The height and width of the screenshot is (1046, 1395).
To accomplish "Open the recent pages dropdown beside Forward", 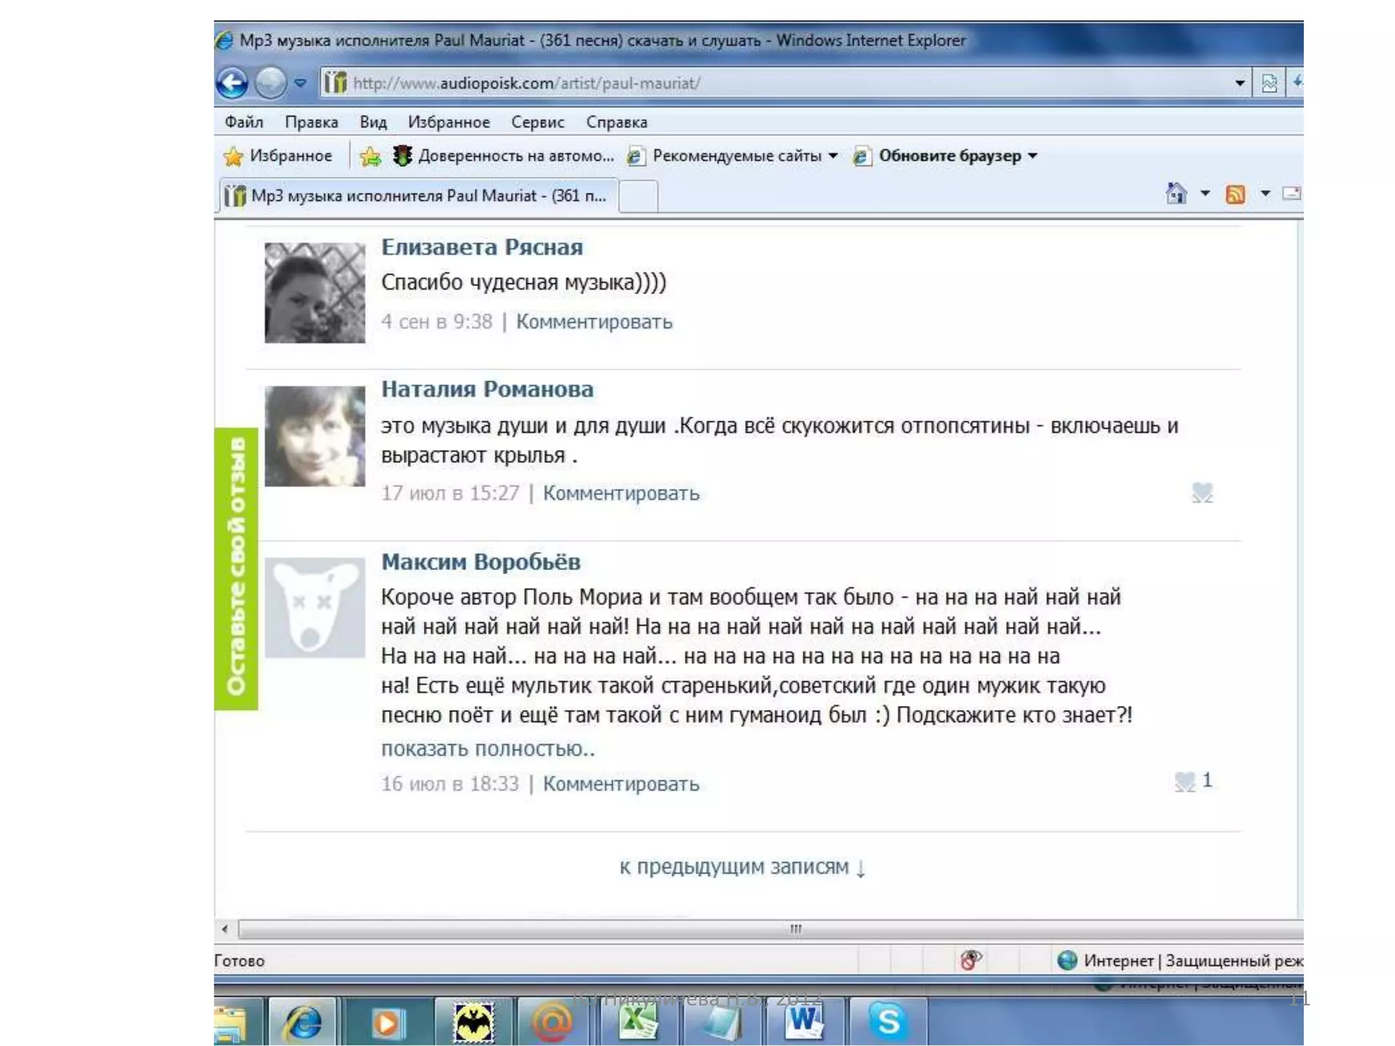I will coord(300,83).
